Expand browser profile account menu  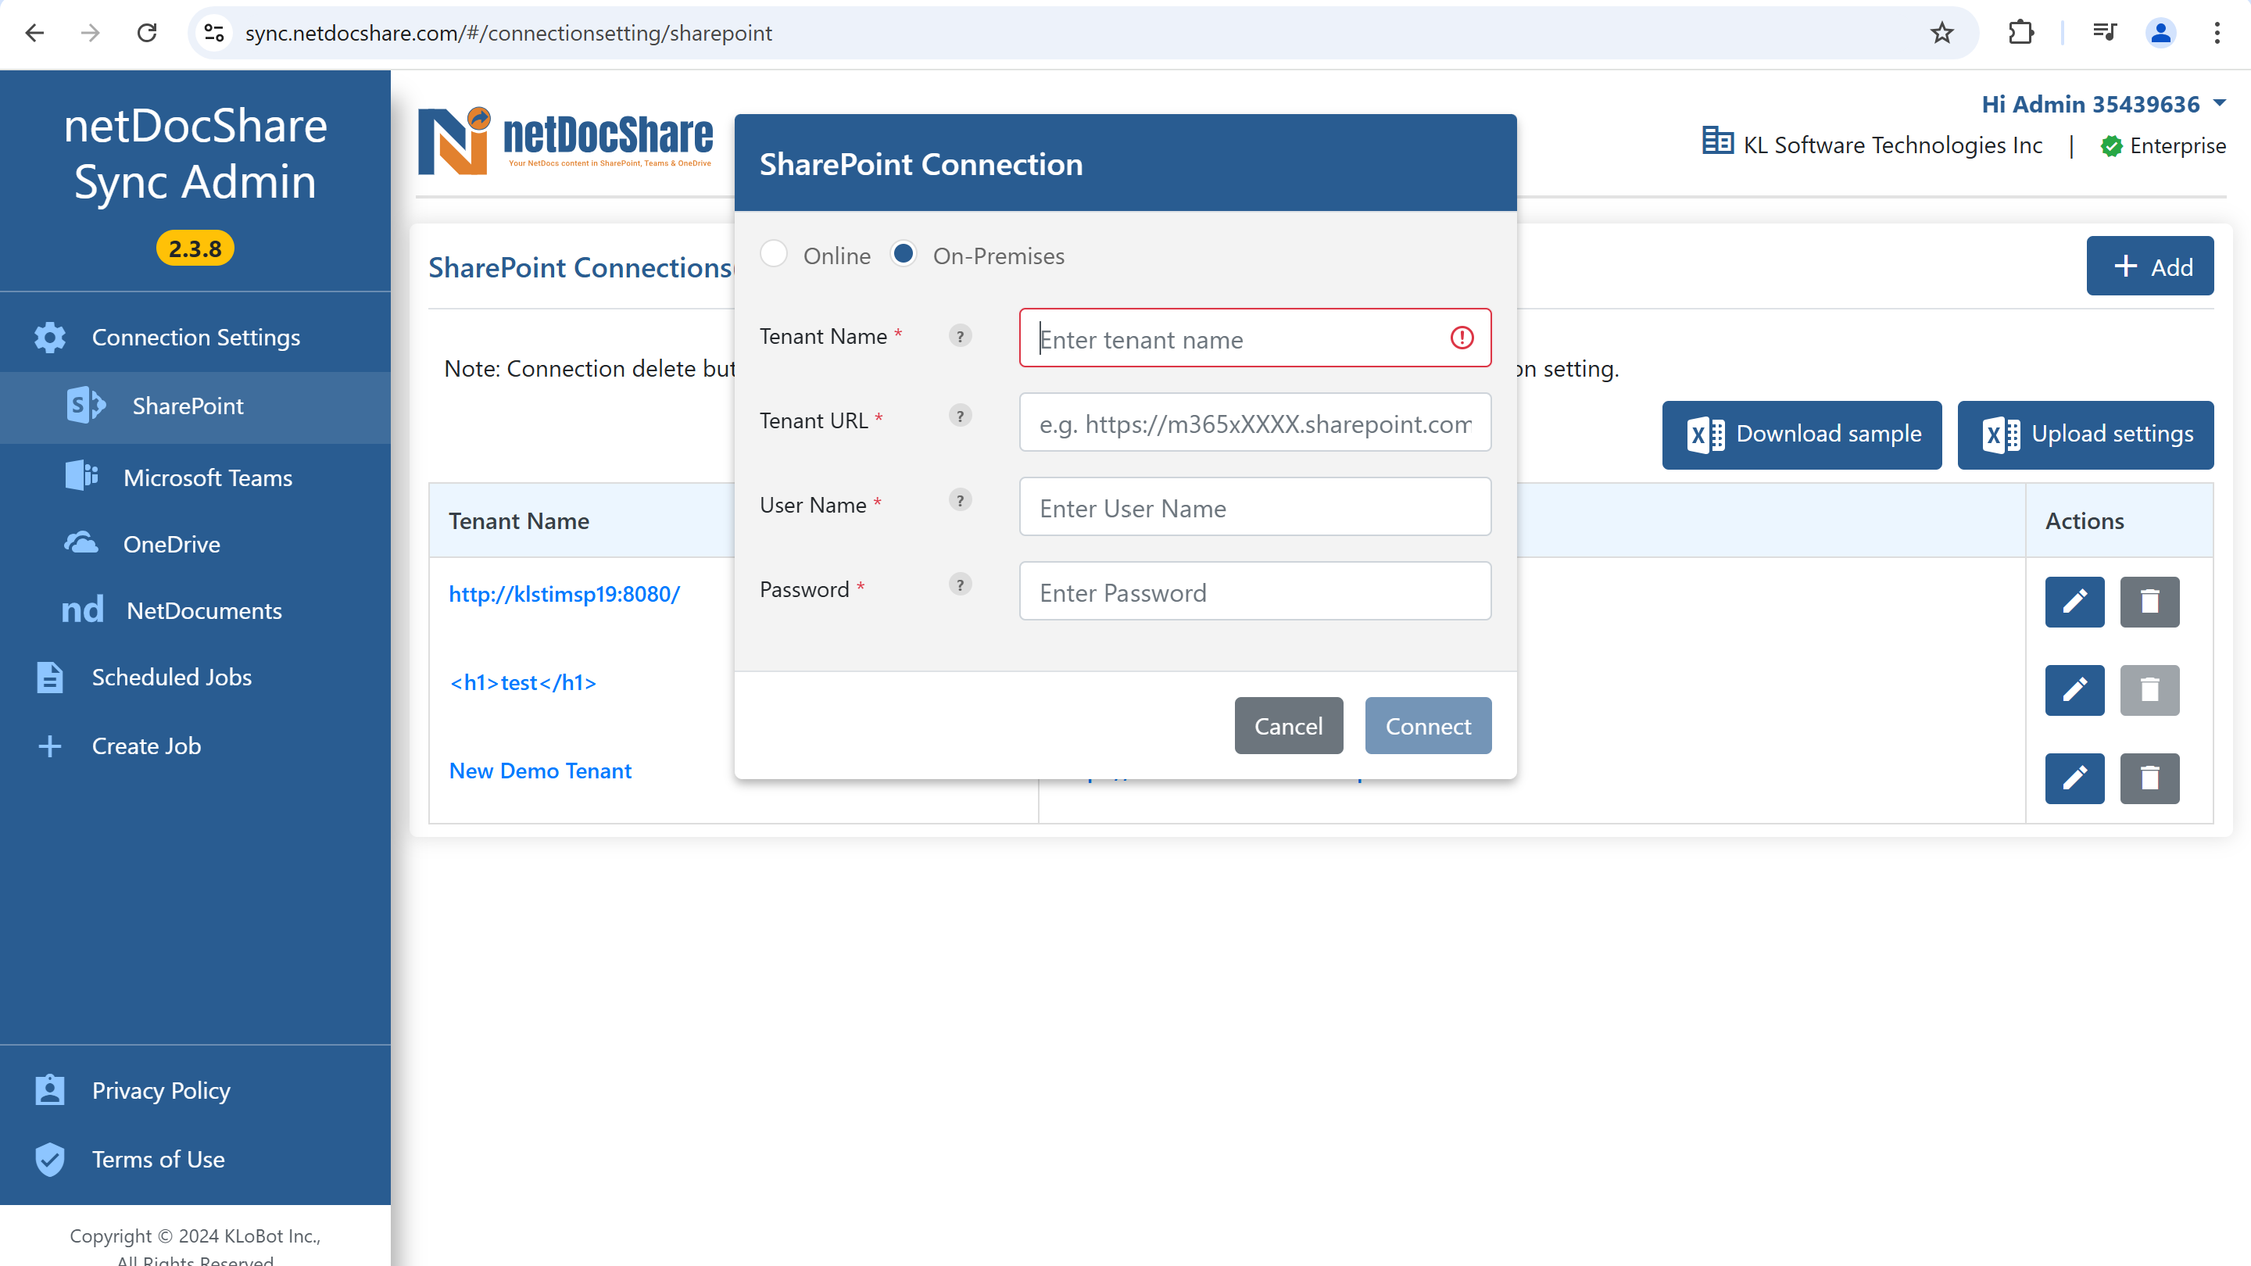[2161, 33]
